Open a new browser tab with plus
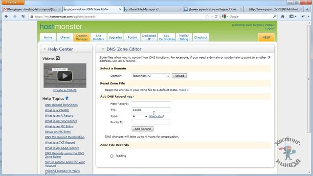The height and width of the screenshot is (176, 313). [307, 9]
